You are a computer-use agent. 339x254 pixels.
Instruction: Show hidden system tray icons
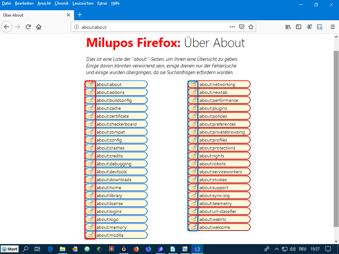(x=276, y=249)
